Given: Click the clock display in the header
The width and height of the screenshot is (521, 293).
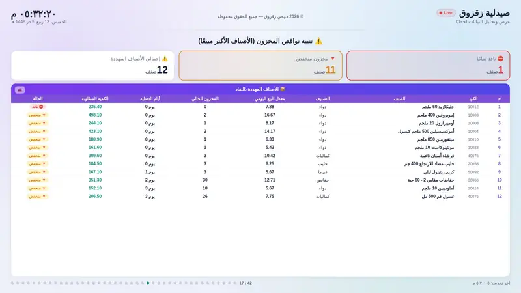Looking at the screenshot, I should click(x=33, y=14).
